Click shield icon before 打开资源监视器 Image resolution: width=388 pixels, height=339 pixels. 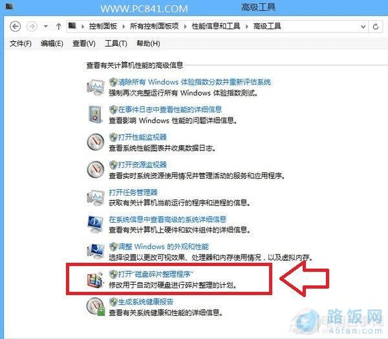point(113,165)
